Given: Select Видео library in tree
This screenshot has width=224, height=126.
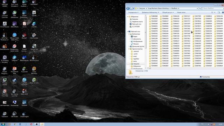Looking at the screenshot, I should click(134, 36).
